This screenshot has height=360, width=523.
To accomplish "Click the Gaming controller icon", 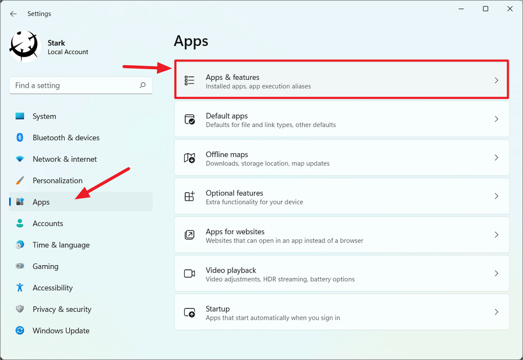I will pos(20,266).
